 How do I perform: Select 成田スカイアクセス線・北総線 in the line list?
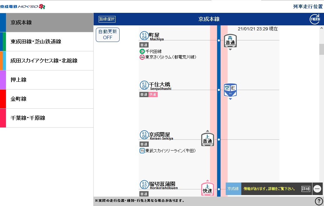point(47,61)
